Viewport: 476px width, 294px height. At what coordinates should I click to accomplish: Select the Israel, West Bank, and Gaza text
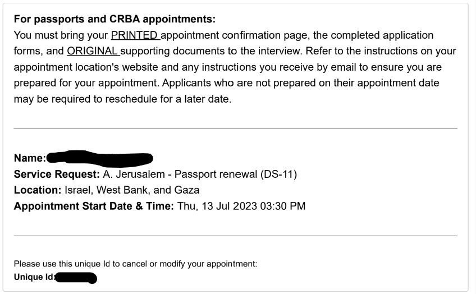pos(132,190)
